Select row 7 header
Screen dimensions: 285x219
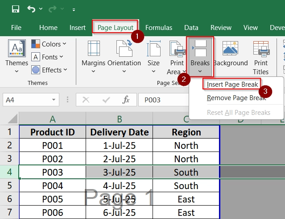(x=9, y=212)
